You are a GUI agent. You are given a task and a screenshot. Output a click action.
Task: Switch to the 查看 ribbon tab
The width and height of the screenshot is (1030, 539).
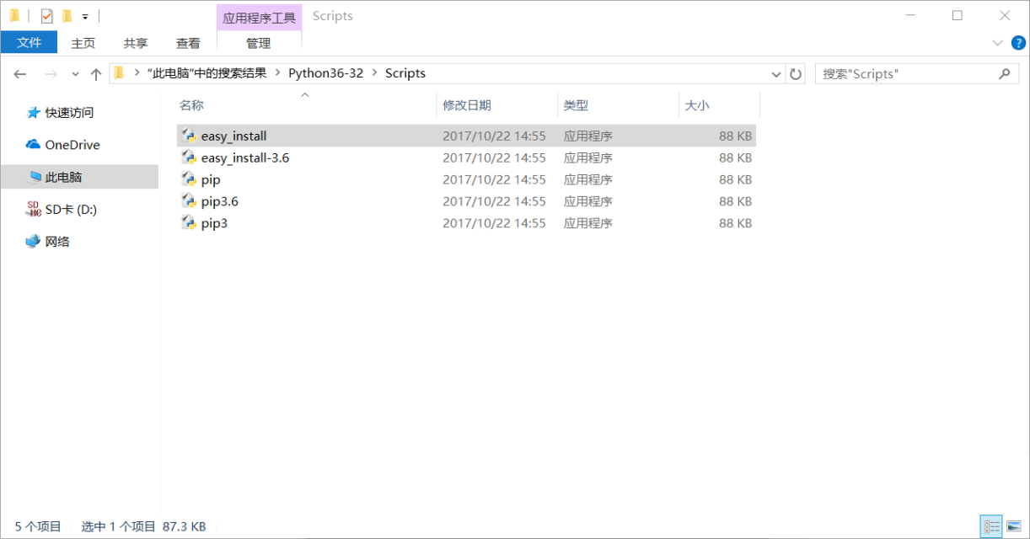point(188,42)
